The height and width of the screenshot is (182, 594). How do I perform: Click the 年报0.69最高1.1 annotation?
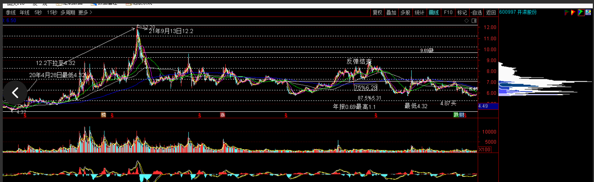point(354,107)
